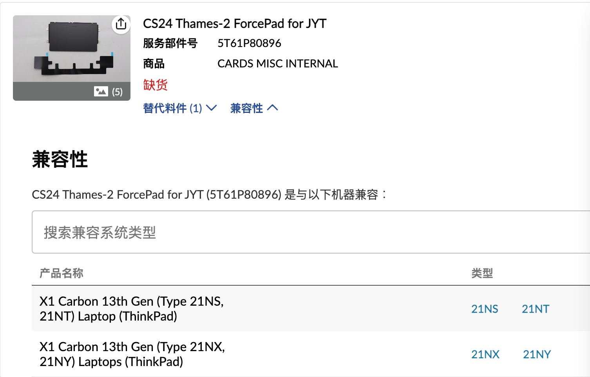Focus the 搜索兼容系统类型 search field

tap(309, 232)
